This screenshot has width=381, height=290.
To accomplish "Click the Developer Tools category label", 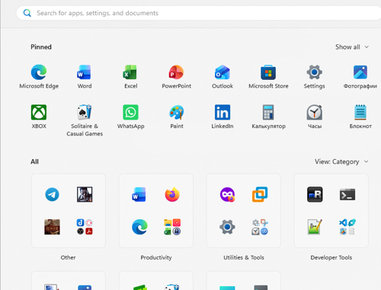I will [x=331, y=257].
